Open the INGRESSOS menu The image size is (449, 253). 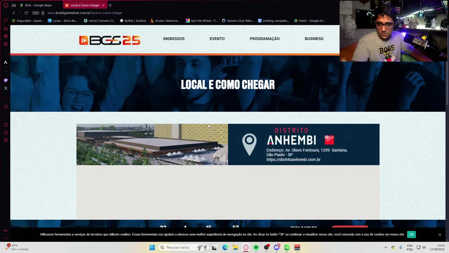pyautogui.click(x=174, y=39)
